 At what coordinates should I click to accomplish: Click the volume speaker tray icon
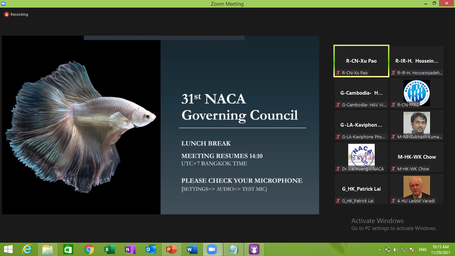point(396,250)
